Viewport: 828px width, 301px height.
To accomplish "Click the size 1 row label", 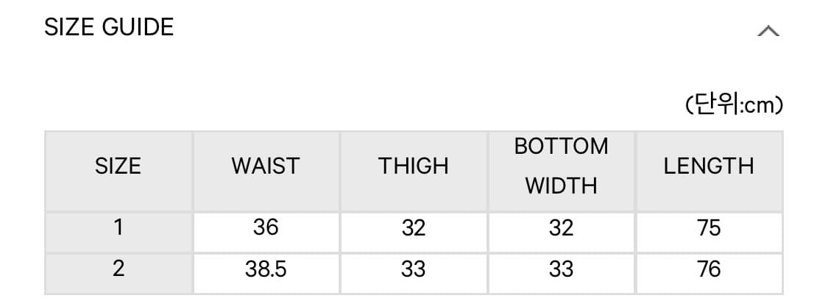I will tap(118, 227).
